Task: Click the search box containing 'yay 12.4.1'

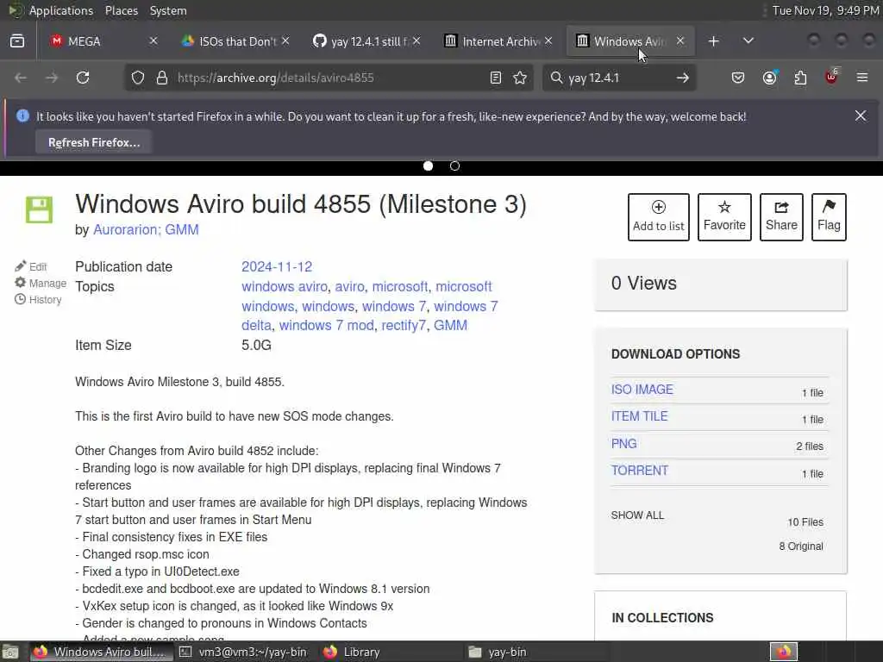Action: tap(617, 78)
